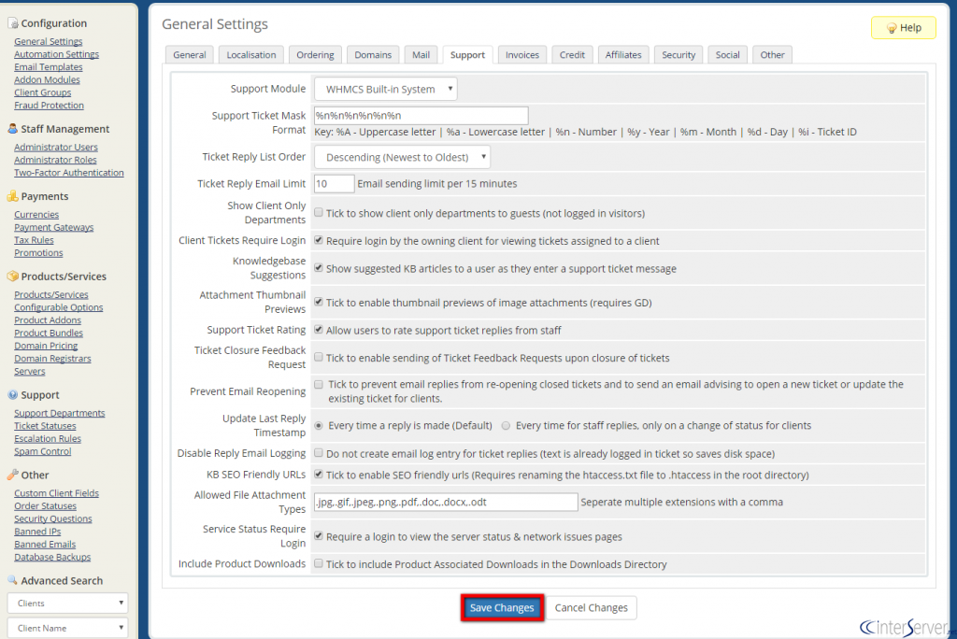Screen dimensions: 957x639
Task: Open Fraud Protection link
Action: [x=49, y=106]
